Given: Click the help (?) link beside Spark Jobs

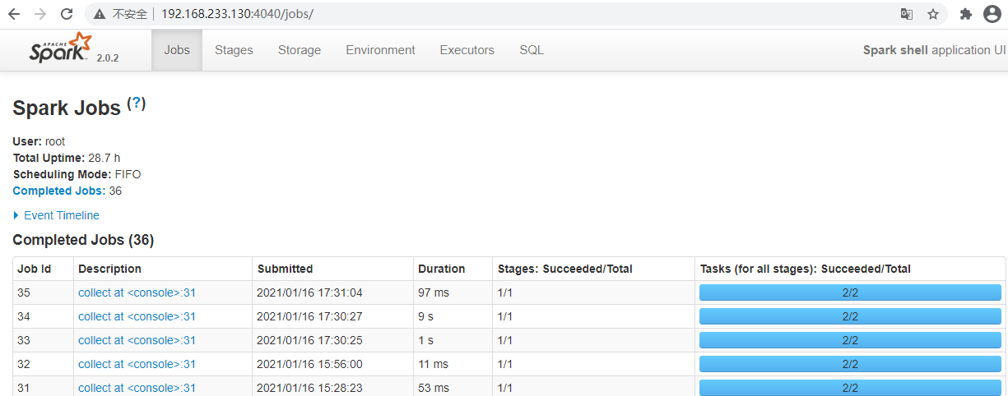Looking at the screenshot, I should [x=136, y=104].
